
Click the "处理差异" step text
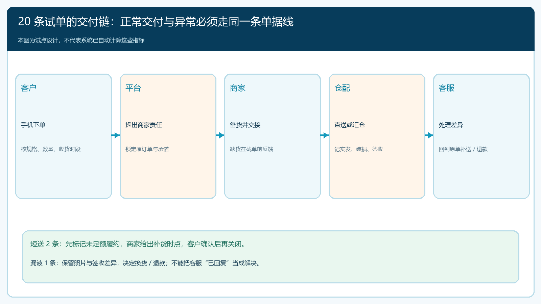click(x=451, y=125)
